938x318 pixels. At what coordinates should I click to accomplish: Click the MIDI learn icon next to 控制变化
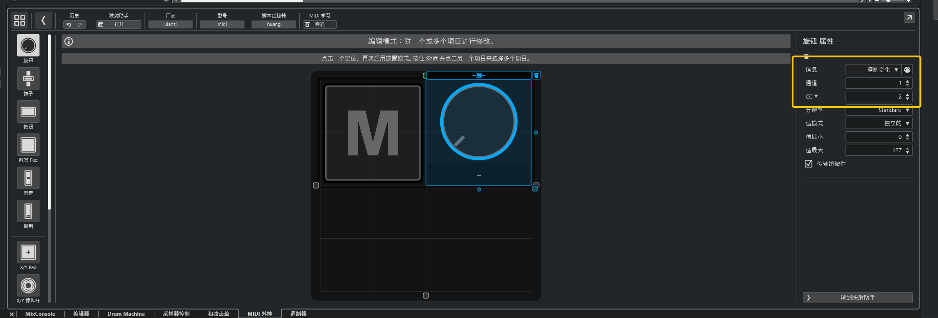pyautogui.click(x=907, y=70)
